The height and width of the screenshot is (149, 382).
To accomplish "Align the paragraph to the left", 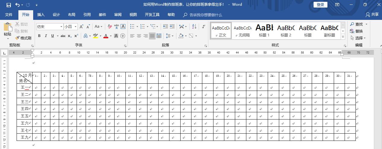I will (132, 36).
